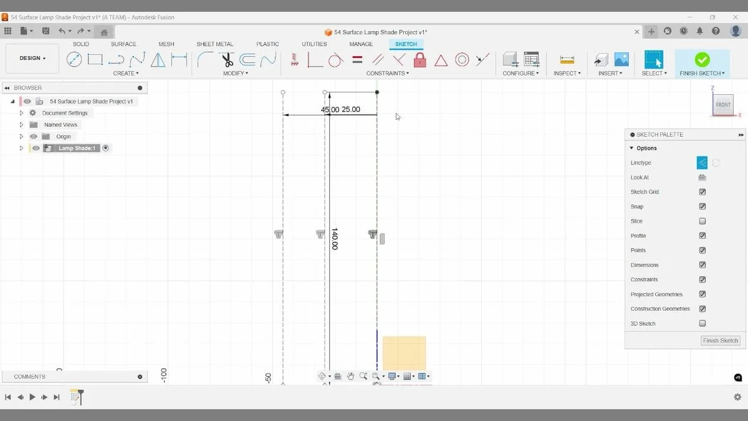Switch to the SHEET METAL tab
Screen dimensions: 748x421
(x=214, y=44)
